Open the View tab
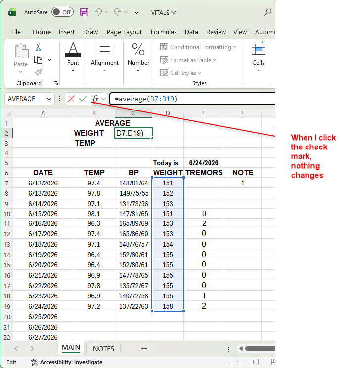The image size is (351, 368). coord(240,32)
